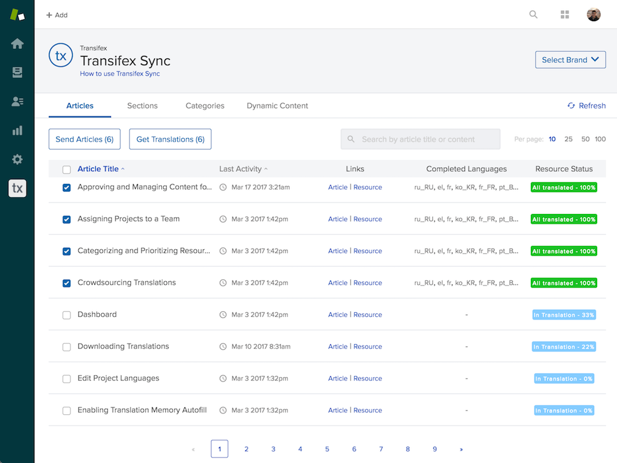Open the Admin settings gear icon
Image resolution: width=617 pixels, height=463 pixels.
17,159
